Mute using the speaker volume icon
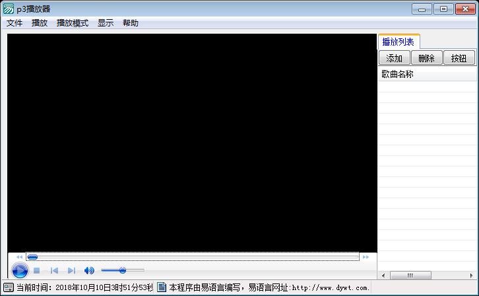The width and height of the screenshot is (479, 296). (x=89, y=270)
